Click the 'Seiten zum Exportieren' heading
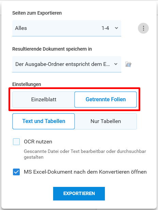The width and height of the screenshot is (158, 210). tap(37, 13)
